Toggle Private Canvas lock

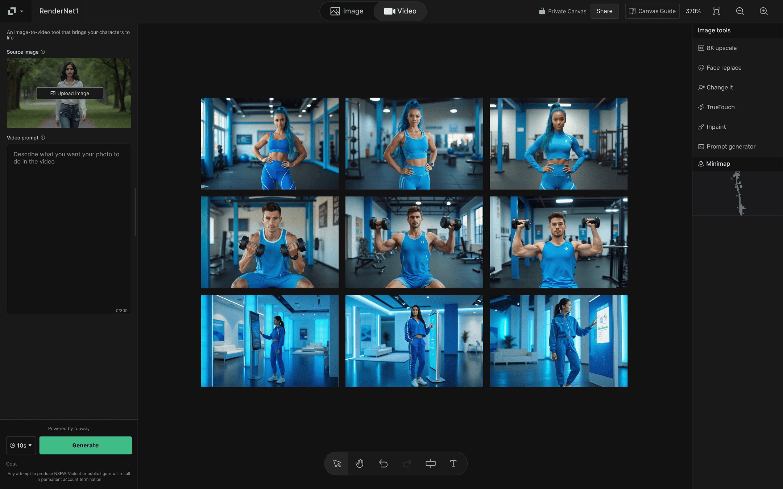(563, 11)
